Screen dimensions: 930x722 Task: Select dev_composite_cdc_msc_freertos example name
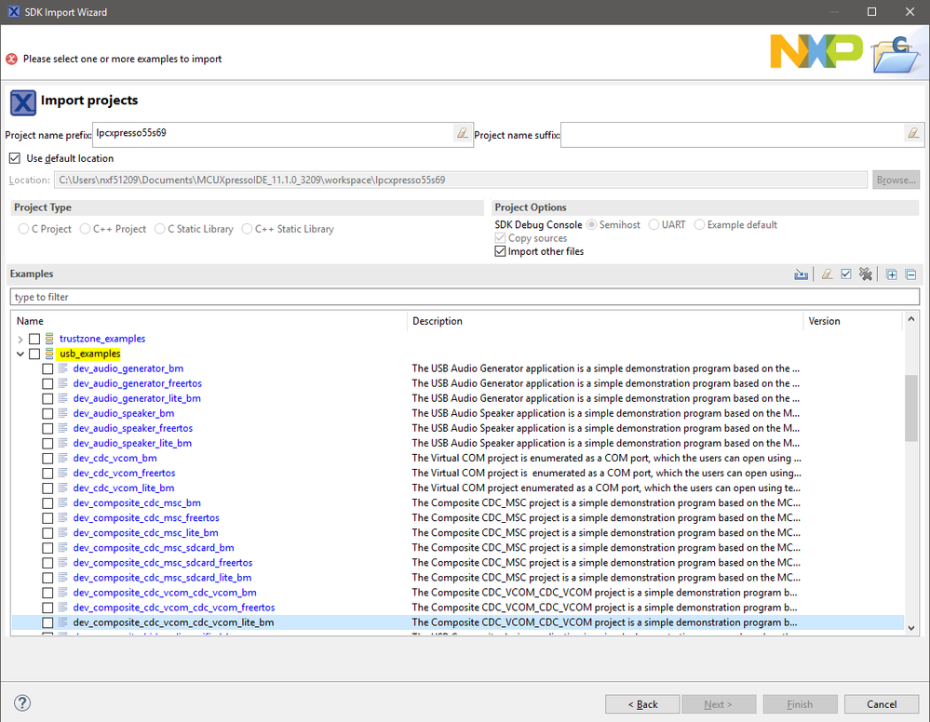146,517
